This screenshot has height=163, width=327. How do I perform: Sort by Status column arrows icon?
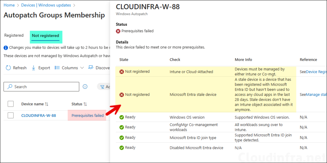click(85, 104)
